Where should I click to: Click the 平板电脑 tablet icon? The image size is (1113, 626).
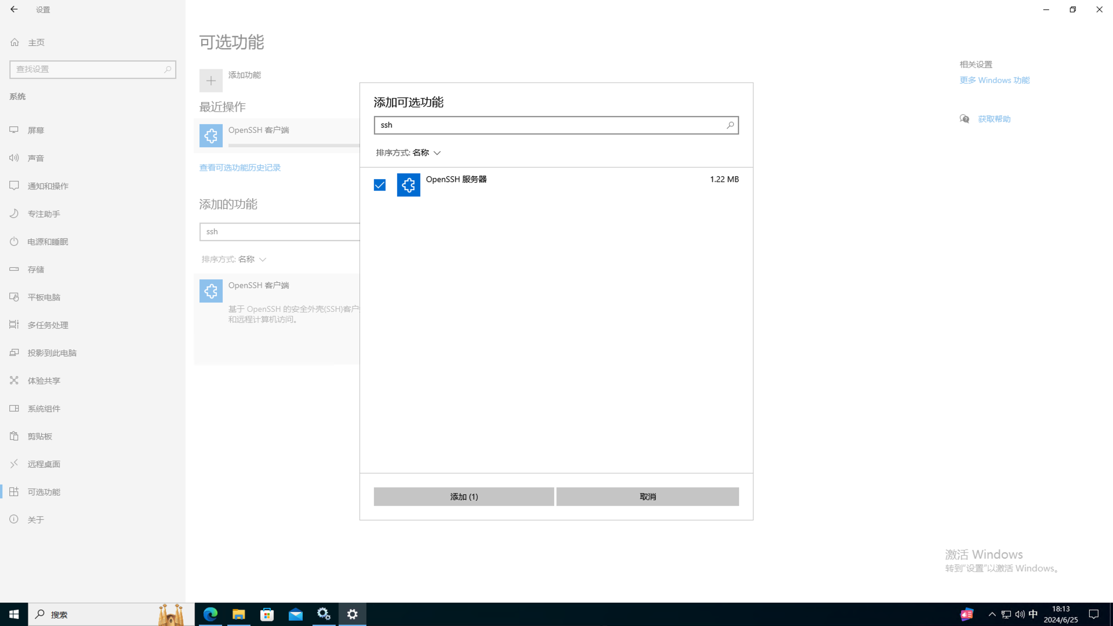(x=14, y=297)
